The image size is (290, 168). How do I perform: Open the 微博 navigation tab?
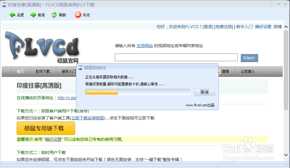[225, 71]
